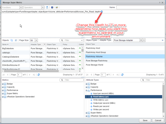Open the Page Size dropdown
The image size is (166, 124).
click(36, 40)
